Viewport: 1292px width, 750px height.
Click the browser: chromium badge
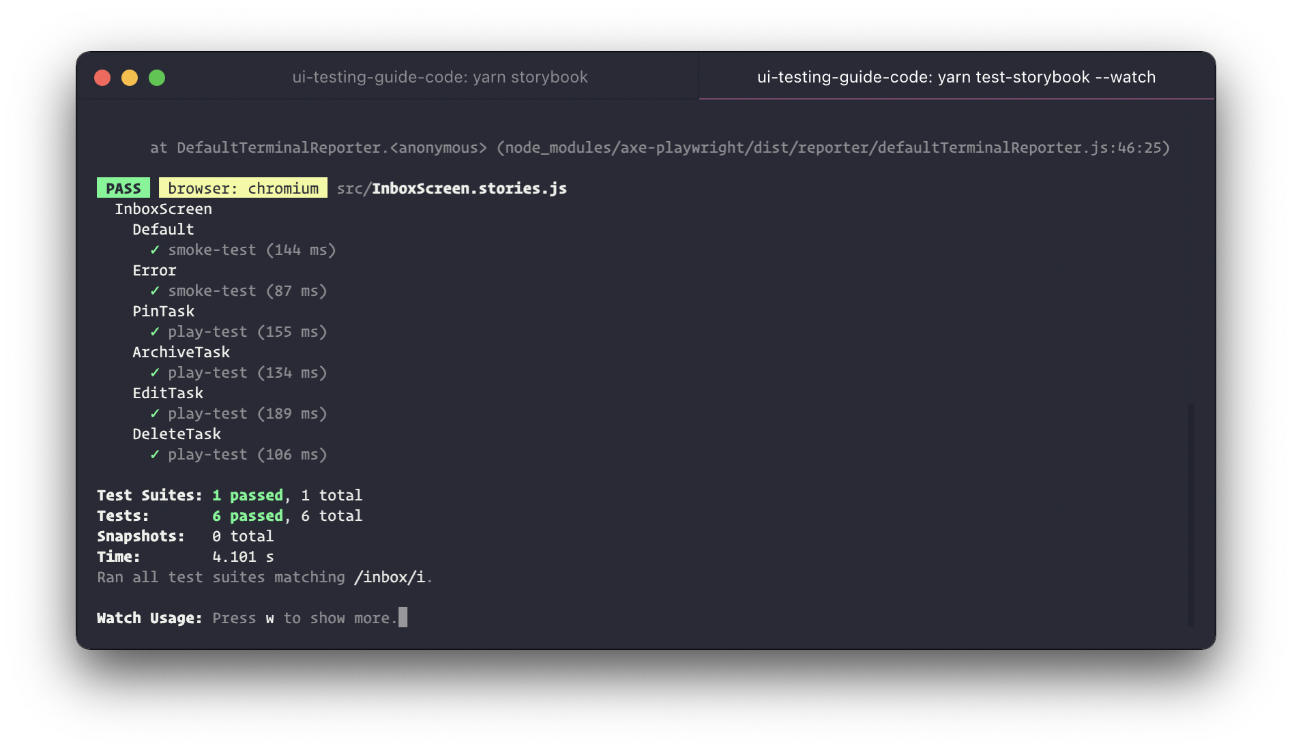[243, 188]
